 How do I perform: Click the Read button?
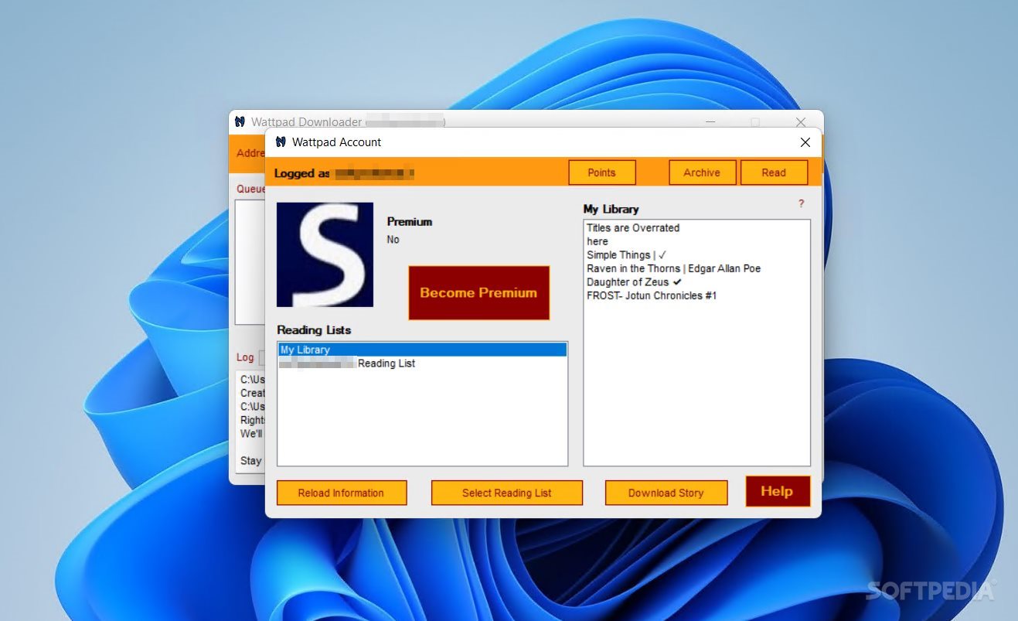pyautogui.click(x=774, y=172)
